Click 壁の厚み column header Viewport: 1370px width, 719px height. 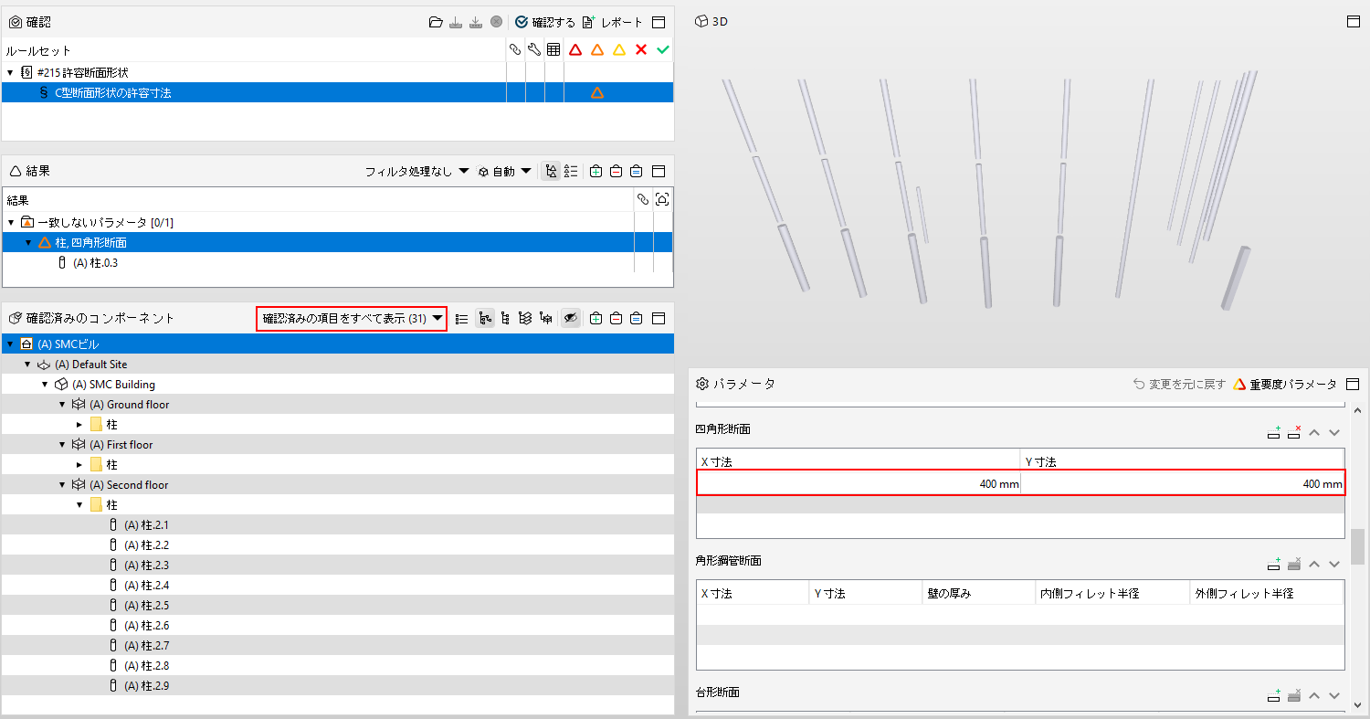click(978, 593)
